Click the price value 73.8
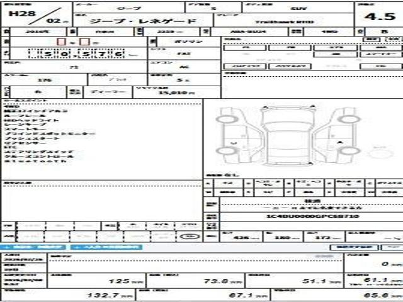403x302 pixels. (216, 281)
